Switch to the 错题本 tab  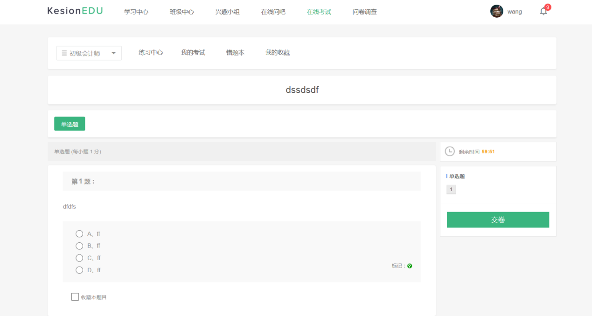(235, 53)
